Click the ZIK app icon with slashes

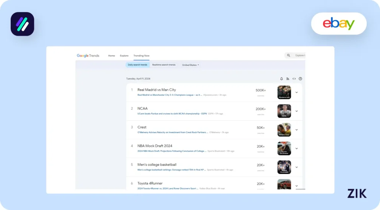tap(22, 24)
